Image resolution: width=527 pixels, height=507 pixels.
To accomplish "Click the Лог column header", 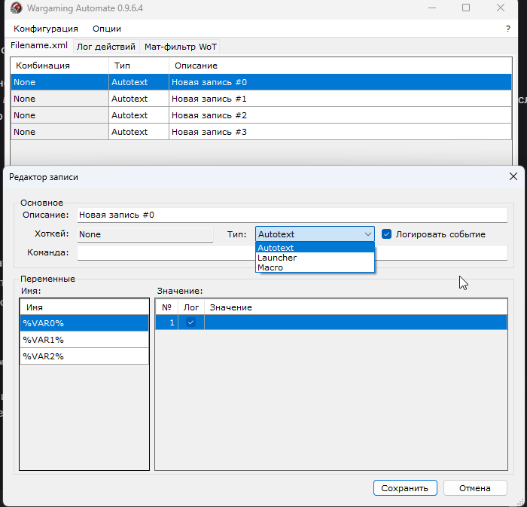I will point(191,307).
